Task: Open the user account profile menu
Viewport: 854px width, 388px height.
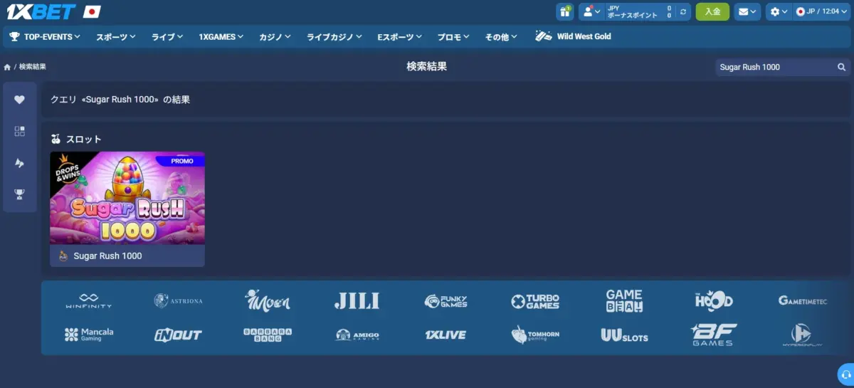Action: pyautogui.click(x=591, y=11)
